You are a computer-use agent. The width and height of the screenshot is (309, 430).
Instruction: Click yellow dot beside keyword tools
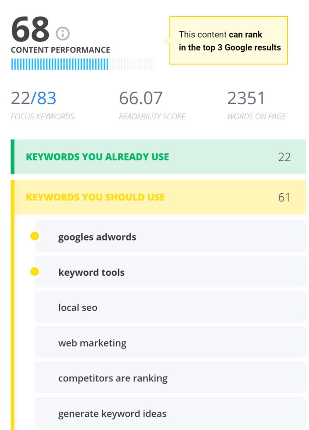(x=35, y=272)
